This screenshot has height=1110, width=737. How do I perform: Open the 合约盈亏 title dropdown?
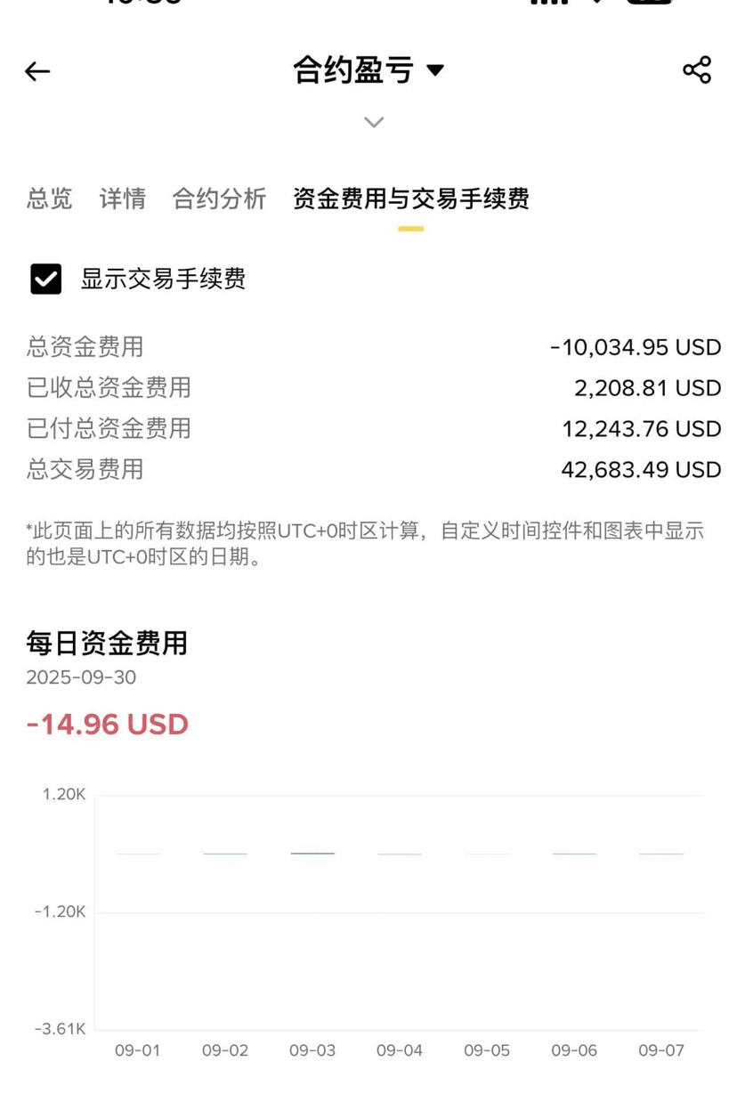[368, 69]
